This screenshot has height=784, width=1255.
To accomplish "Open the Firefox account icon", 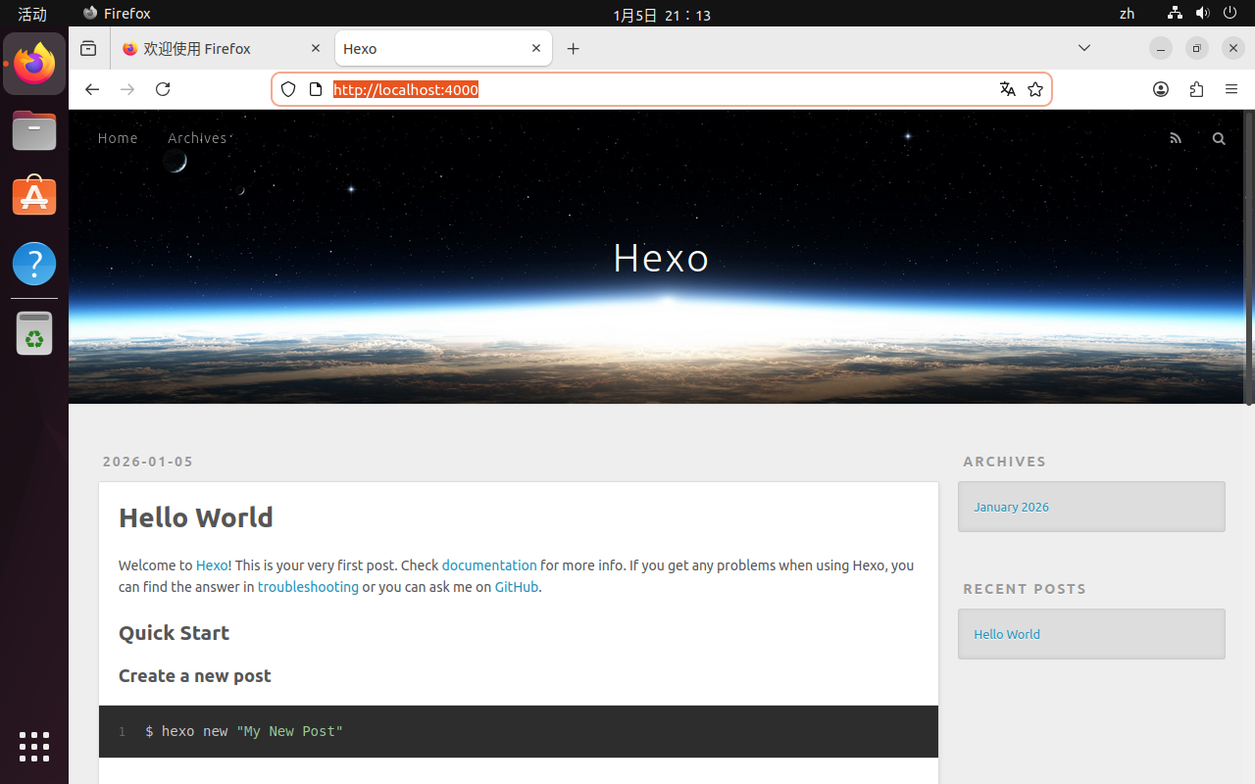I will coord(1161,89).
